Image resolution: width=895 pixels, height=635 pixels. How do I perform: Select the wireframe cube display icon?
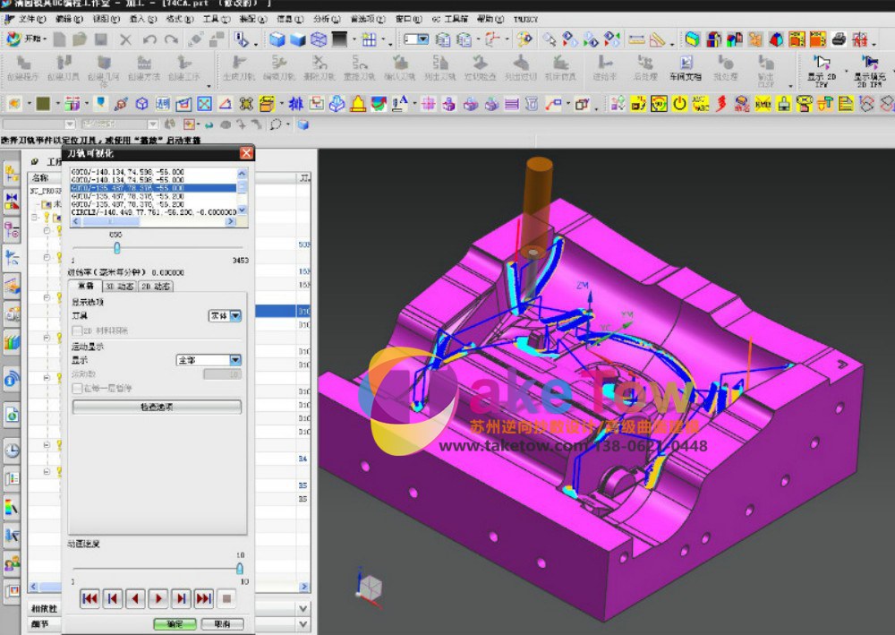[x=319, y=39]
